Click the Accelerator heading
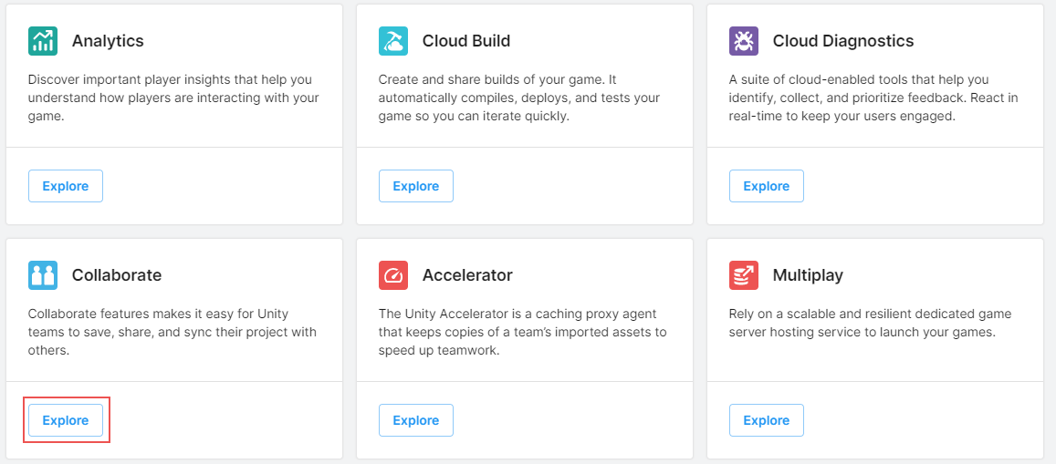This screenshot has height=464, width=1056. tap(467, 275)
